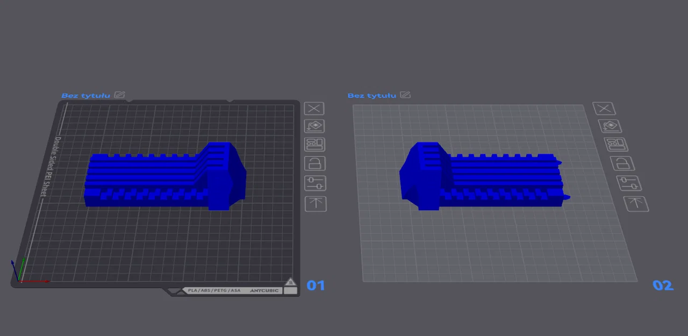The image size is (688, 336).
Task: Select plate 01 by its number label
Action: [x=316, y=285]
